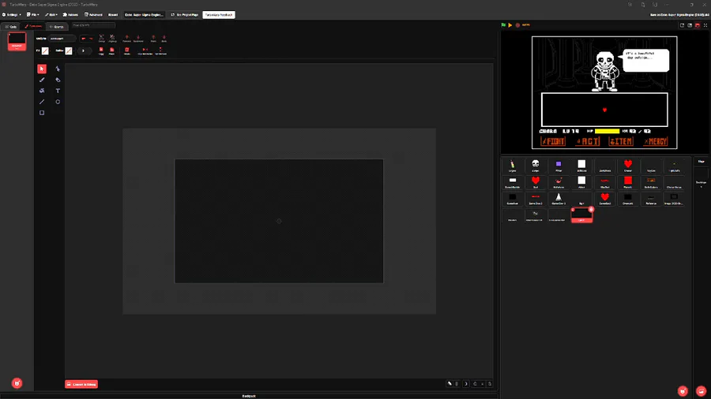Click the costume name text field
The height and width of the screenshot is (399, 711).
tap(62, 39)
